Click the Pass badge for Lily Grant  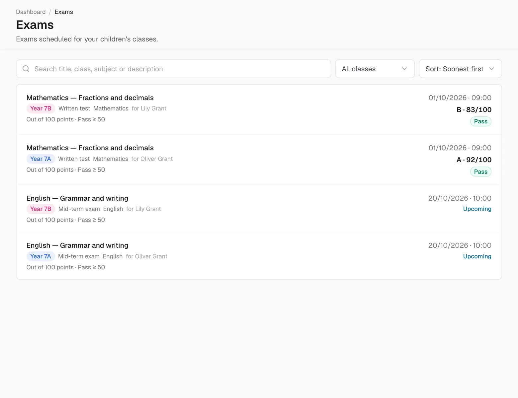(480, 121)
